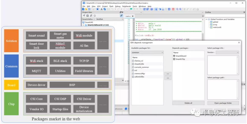Click the blue X close-file toolbar icon

98,9
